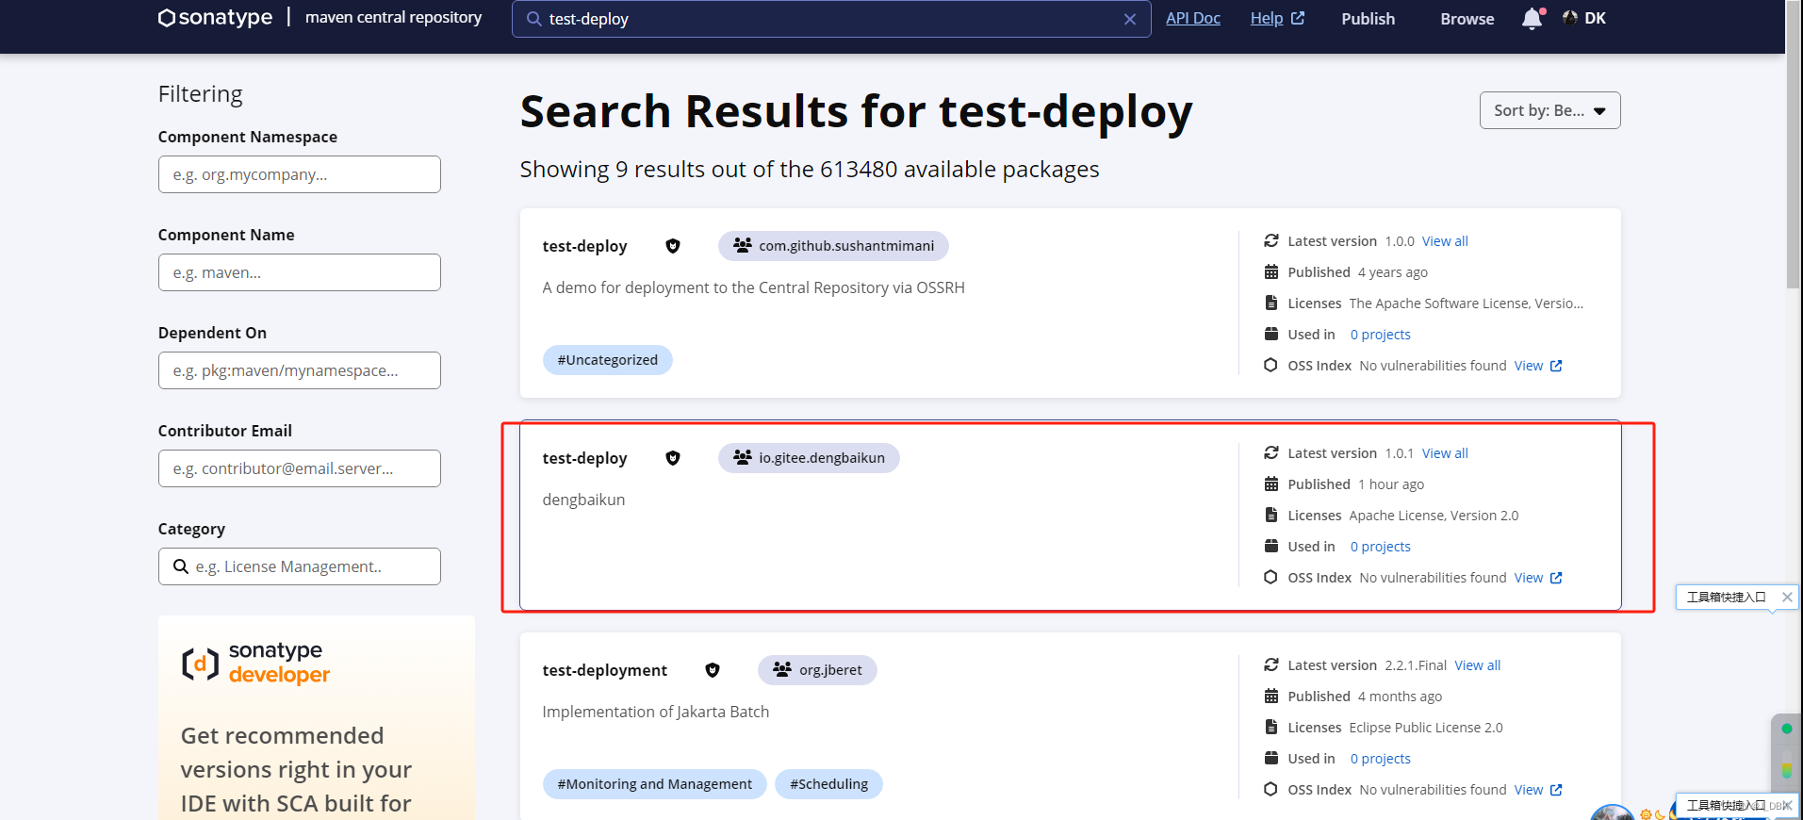Click latest version refresh icon for 1.0.0
This screenshot has width=1803, height=820.
pyautogui.click(x=1271, y=241)
